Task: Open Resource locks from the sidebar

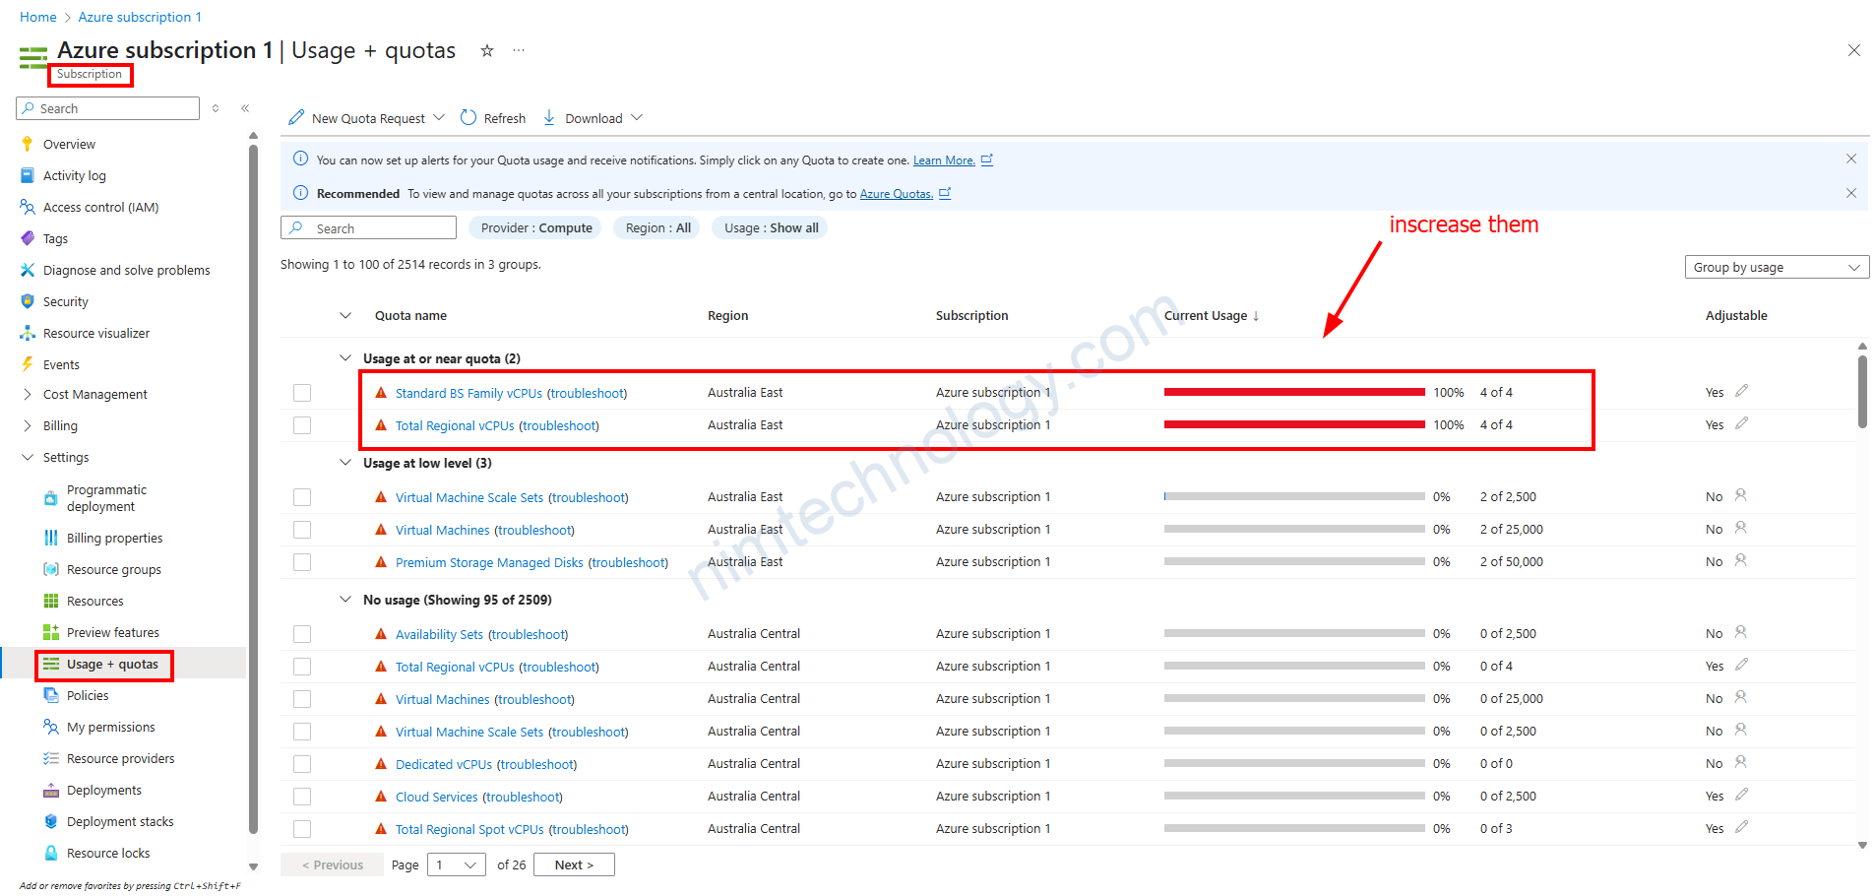Action: 108,854
